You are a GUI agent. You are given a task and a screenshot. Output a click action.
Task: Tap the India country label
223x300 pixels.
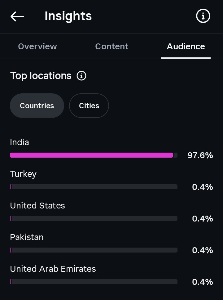[x=20, y=142]
